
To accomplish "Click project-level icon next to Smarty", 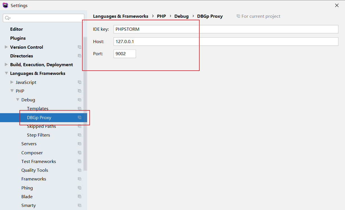I will pos(80,205).
